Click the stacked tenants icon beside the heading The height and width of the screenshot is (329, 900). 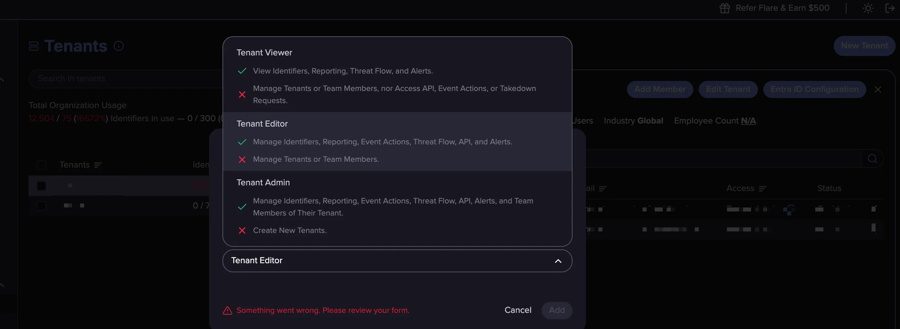34,46
